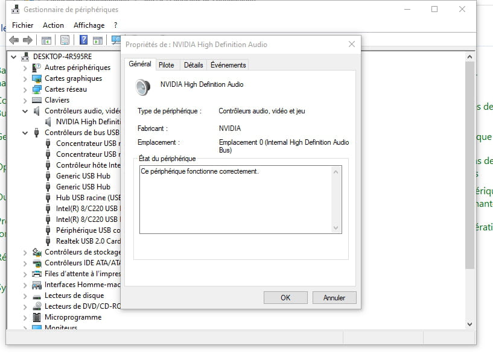Click the Back arrow toolbar icon

point(14,40)
